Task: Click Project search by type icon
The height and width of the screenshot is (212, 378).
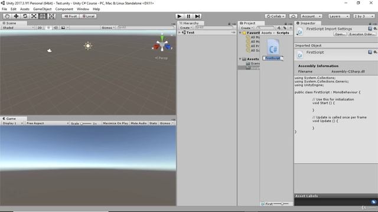Action: [x=279, y=28]
